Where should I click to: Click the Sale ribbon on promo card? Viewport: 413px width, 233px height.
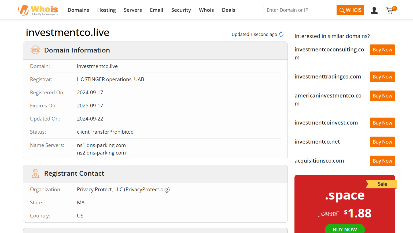pyautogui.click(x=381, y=184)
